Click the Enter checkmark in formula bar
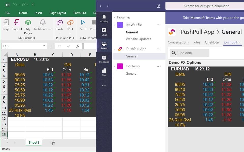The image size is (244, 152). (69, 46)
